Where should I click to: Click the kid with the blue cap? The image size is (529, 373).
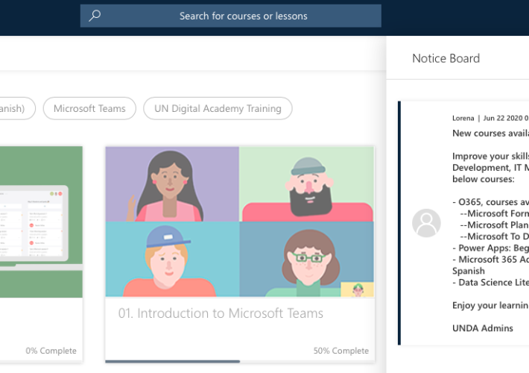172,259
